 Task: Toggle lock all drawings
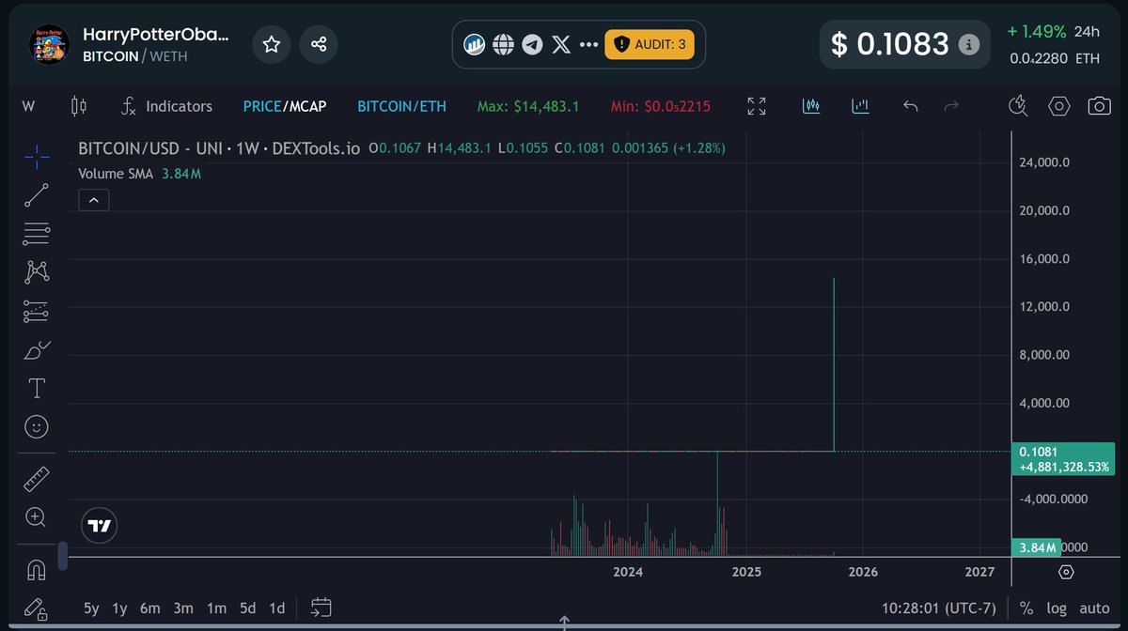click(37, 608)
